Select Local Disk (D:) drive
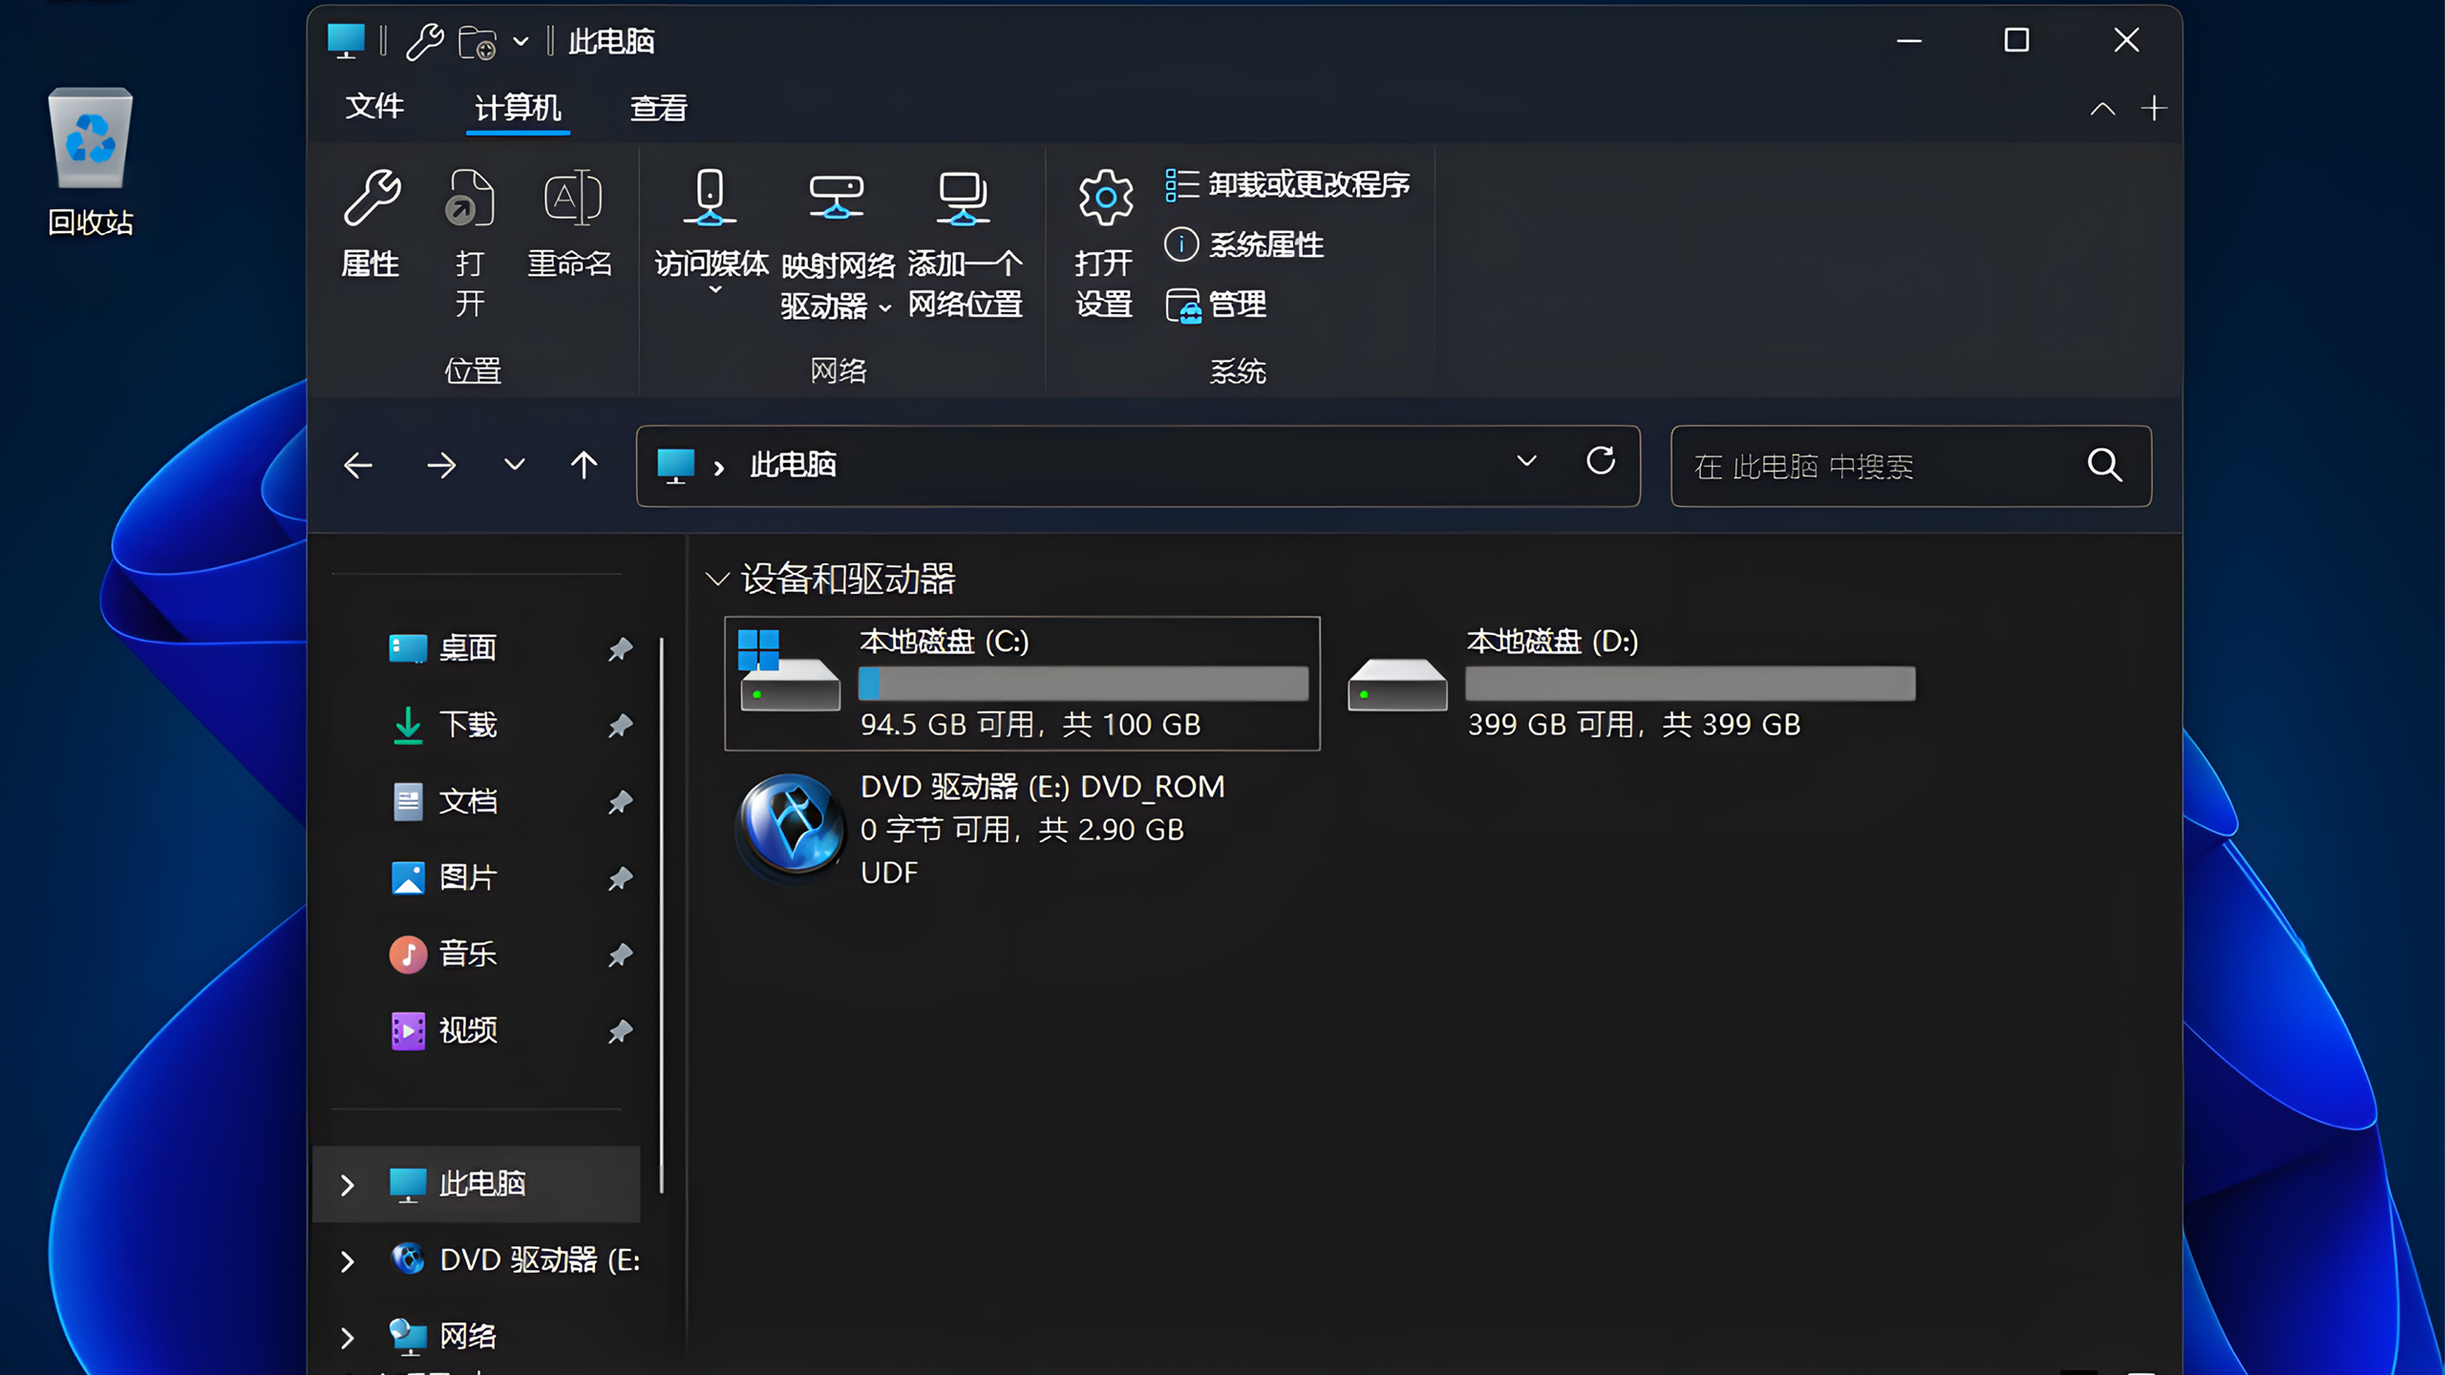2445x1375 pixels. tap(1631, 684)
